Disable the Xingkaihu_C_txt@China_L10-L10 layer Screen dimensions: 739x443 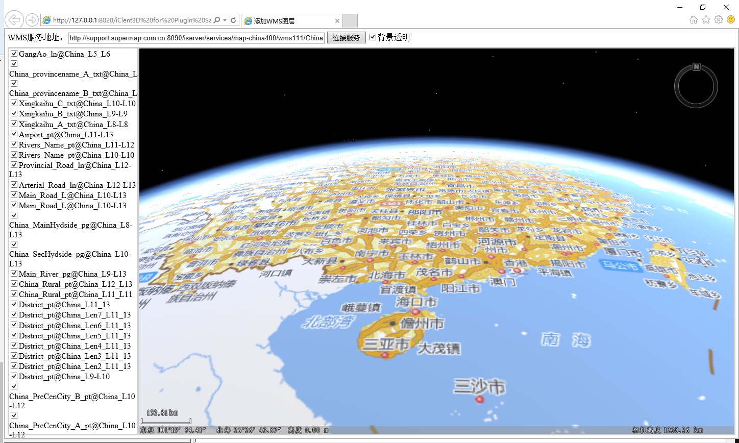[14, 103]
